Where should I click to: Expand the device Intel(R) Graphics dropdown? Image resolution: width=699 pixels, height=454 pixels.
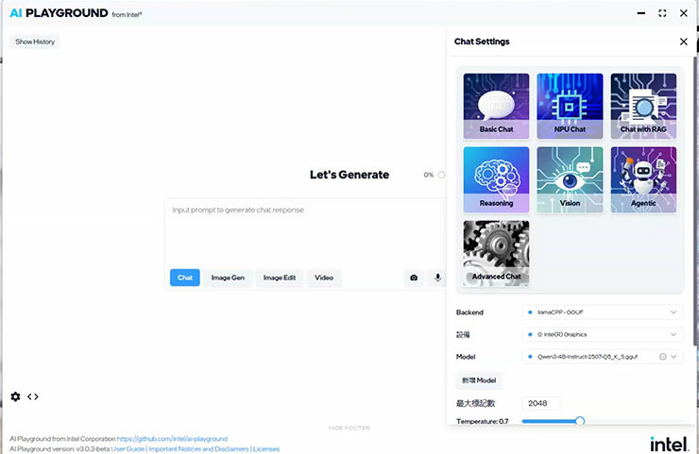[x=603, y=334]
